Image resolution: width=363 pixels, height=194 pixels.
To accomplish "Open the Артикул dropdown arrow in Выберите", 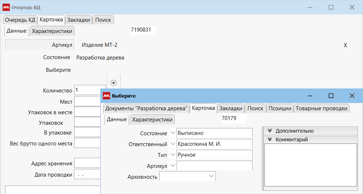I will pyautogui.click(x=172, y=166).
